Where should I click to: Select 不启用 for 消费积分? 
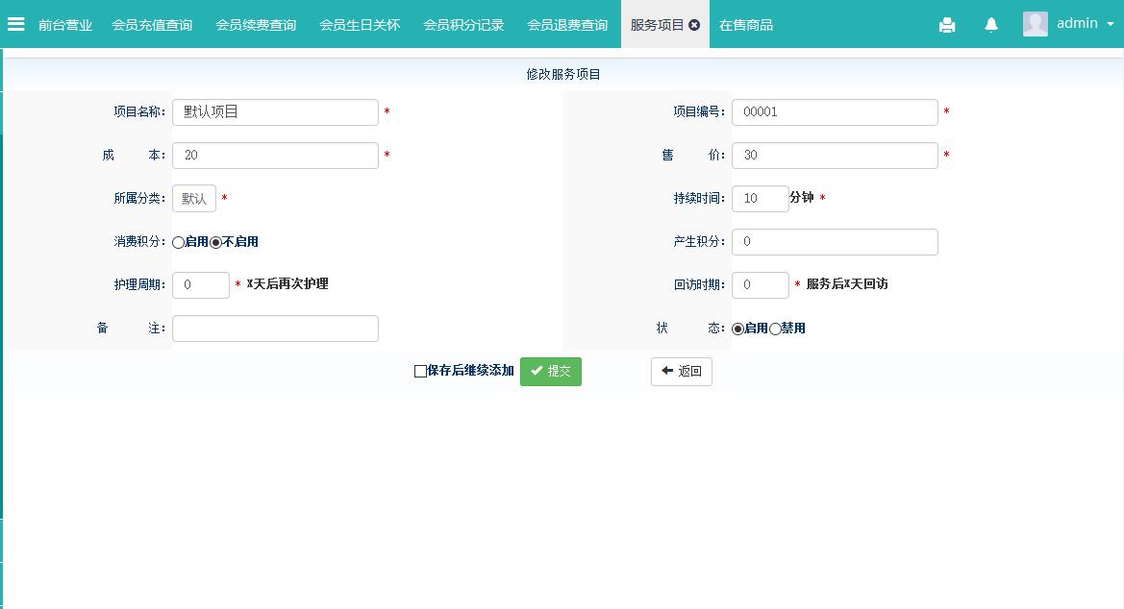pyautogui.click(x=216, y=243)
